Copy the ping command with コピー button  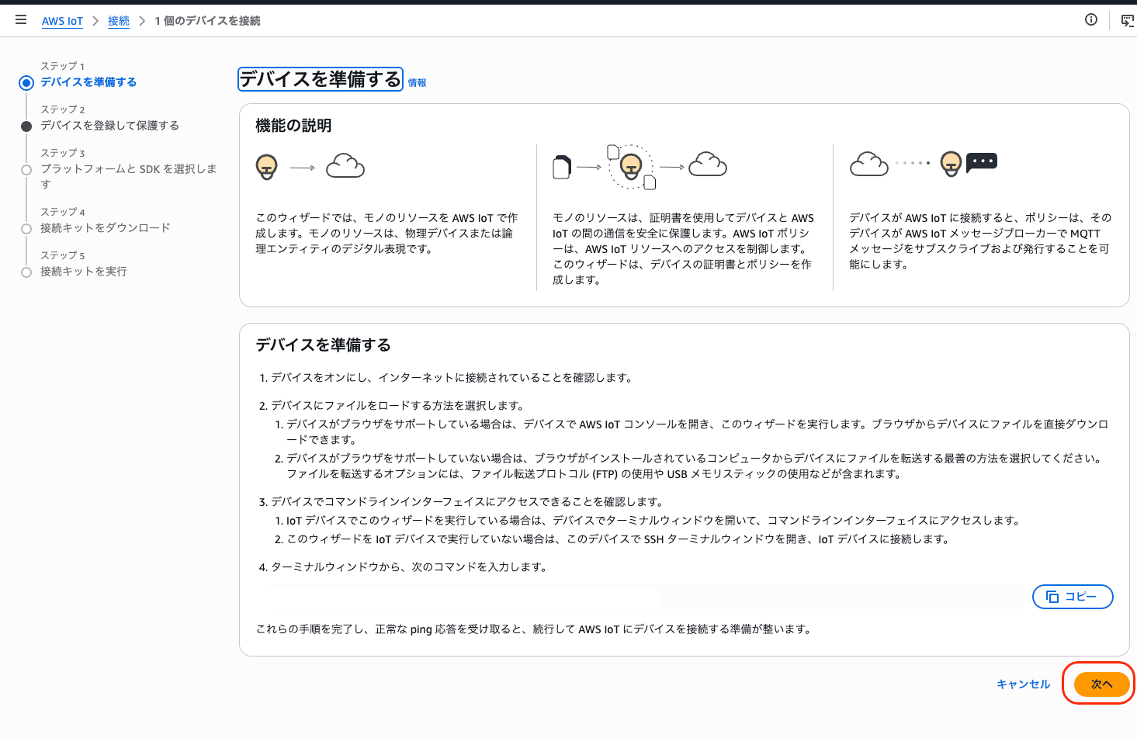point(1073,597)
